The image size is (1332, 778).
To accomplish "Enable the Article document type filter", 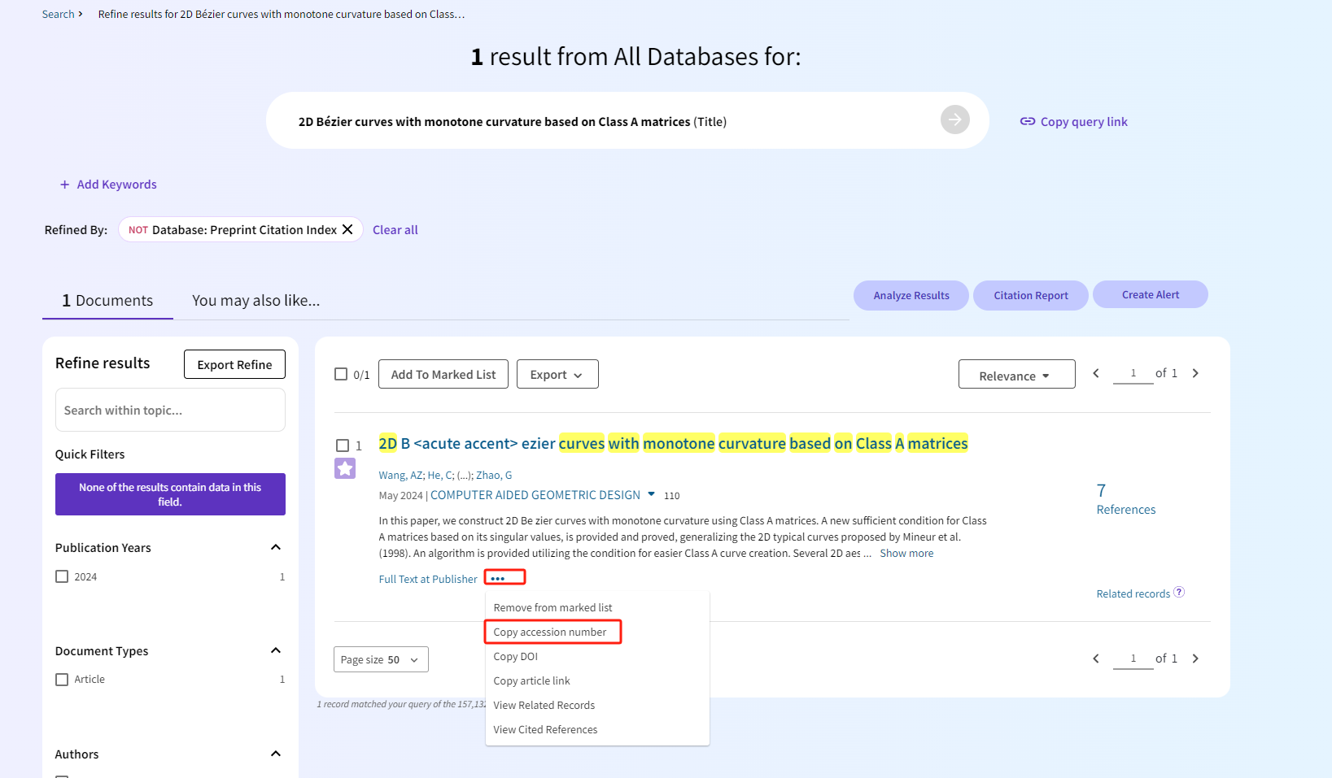I will (62, 680).
